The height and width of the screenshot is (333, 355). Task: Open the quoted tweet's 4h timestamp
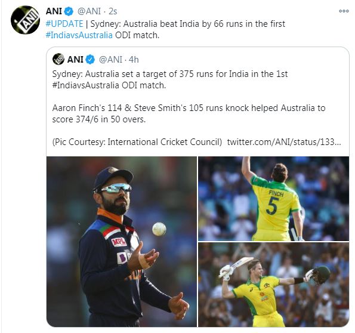point(134,60)
